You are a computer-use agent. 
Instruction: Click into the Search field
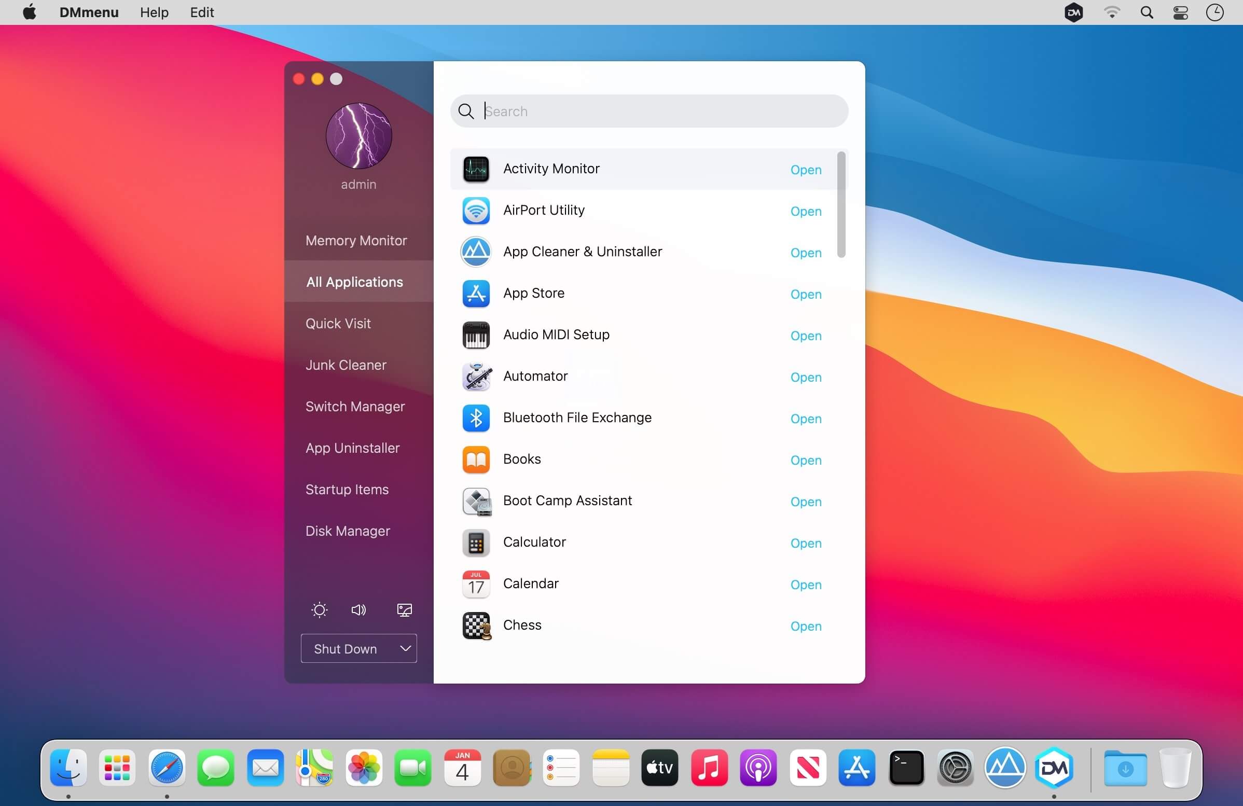649,111
